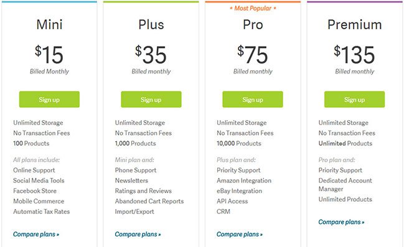The image size is (404, 247).
Task: Click Facebook Store feature in Mini plan
Action: pyautogui.click(x=35, y=191)
